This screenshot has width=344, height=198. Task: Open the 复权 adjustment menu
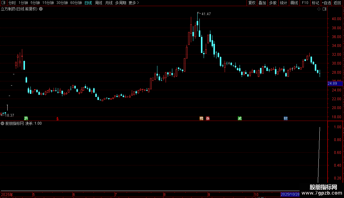(252, 3)
